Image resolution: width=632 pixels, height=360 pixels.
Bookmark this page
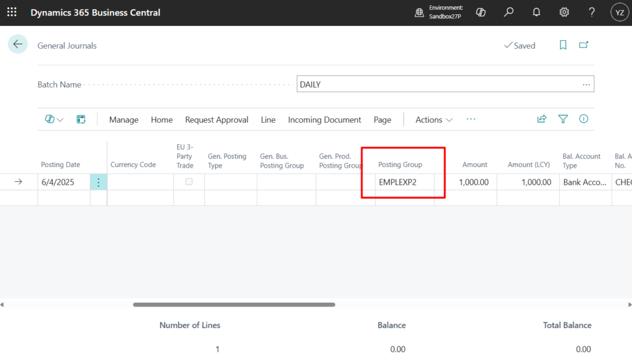tap(563, 45)
